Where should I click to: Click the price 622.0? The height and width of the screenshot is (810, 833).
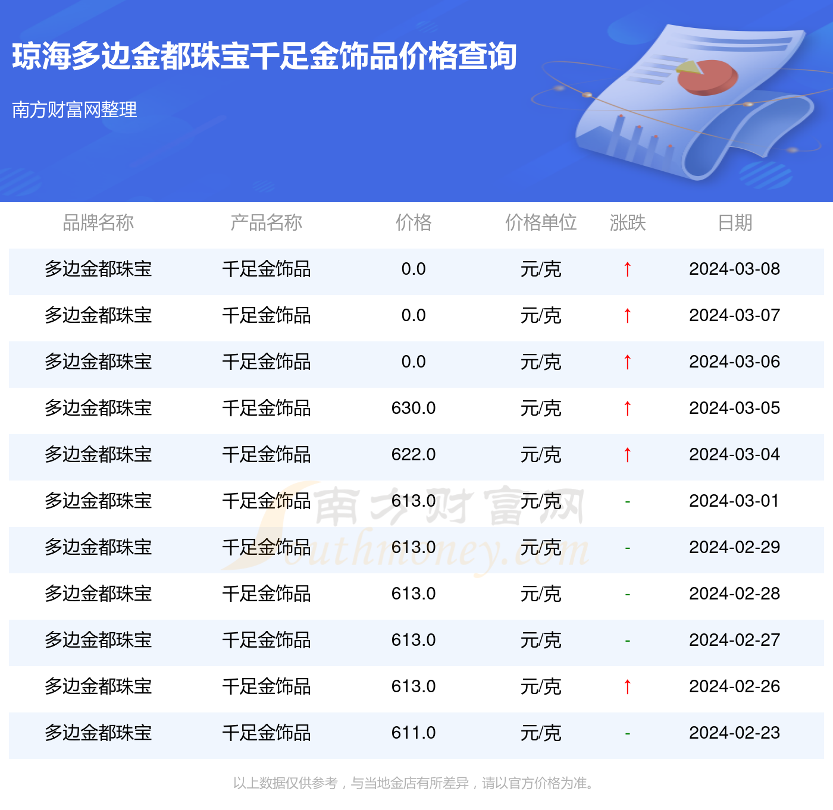[414, 454]
